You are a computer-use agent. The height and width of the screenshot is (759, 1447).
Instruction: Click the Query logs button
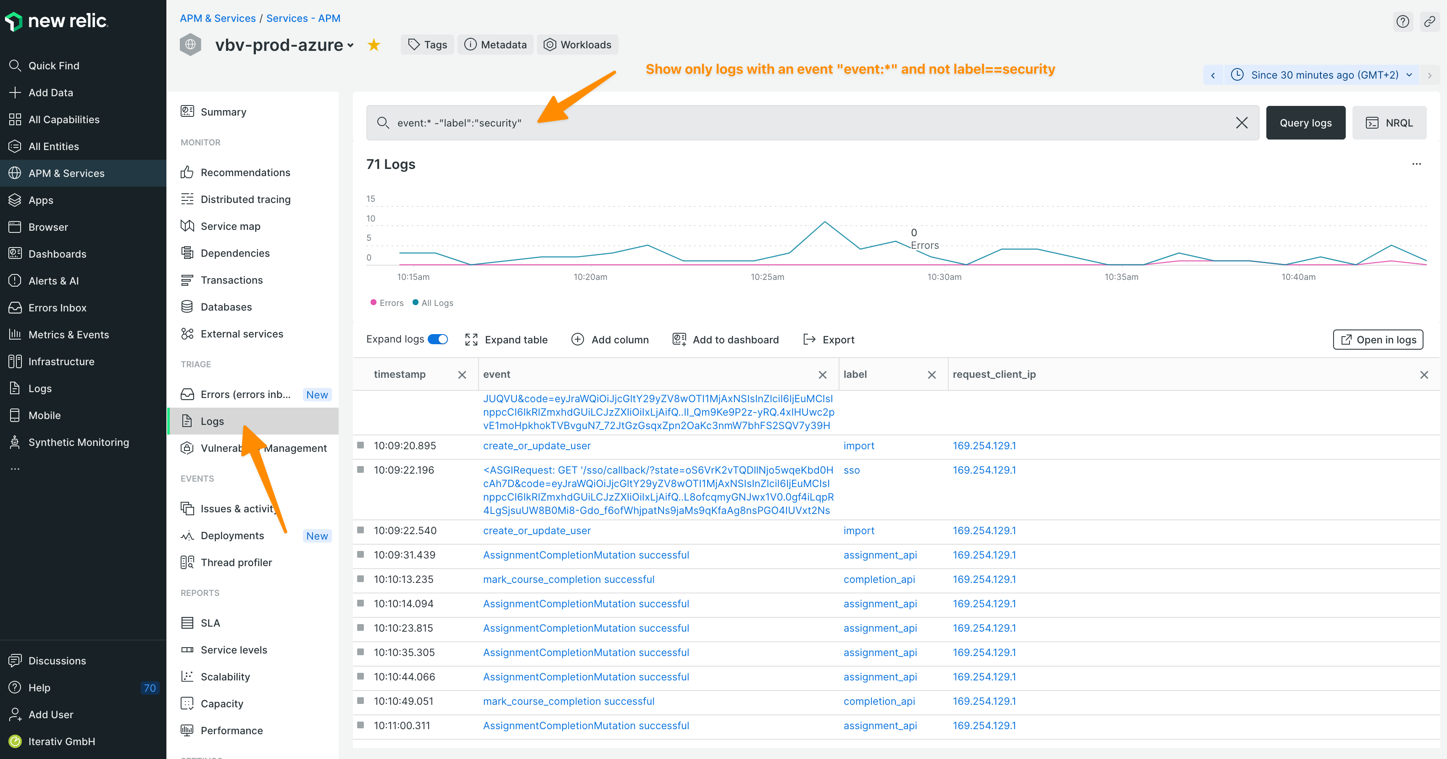pos(1305,122)
